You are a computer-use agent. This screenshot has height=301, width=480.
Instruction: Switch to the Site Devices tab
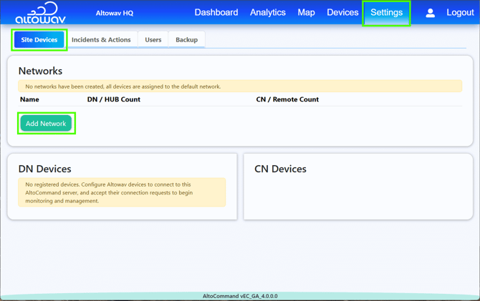(39, 40)
